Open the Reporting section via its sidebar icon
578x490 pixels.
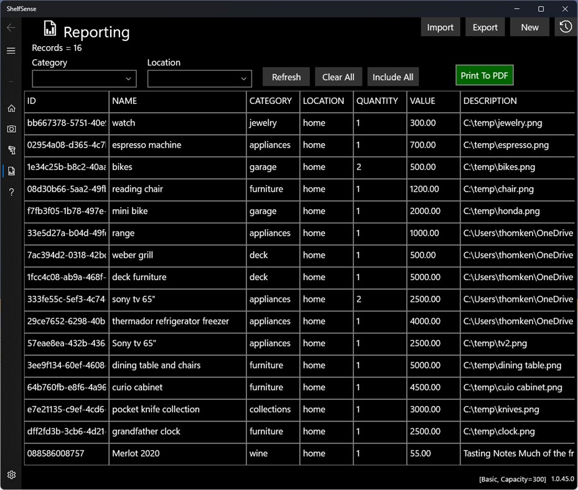(11, 171)
